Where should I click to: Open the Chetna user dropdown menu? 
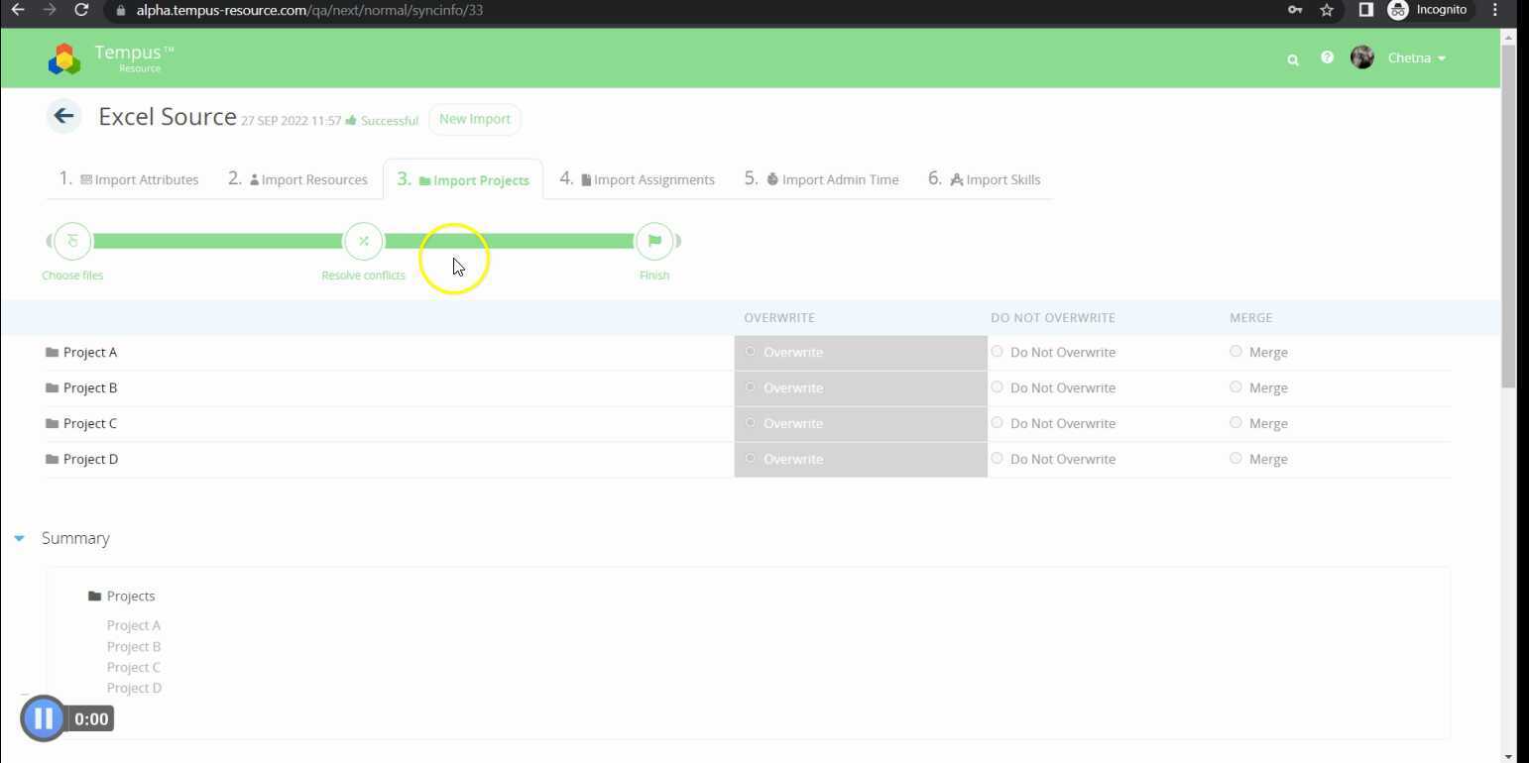coord(1416,58)
